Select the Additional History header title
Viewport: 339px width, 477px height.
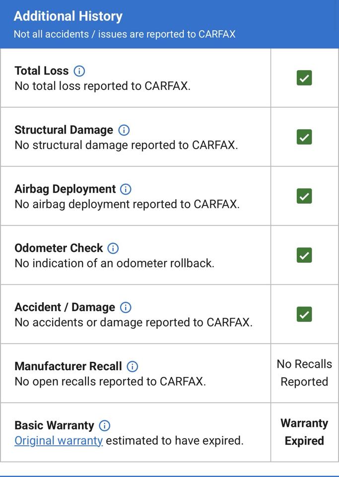(x=68, y=16)
